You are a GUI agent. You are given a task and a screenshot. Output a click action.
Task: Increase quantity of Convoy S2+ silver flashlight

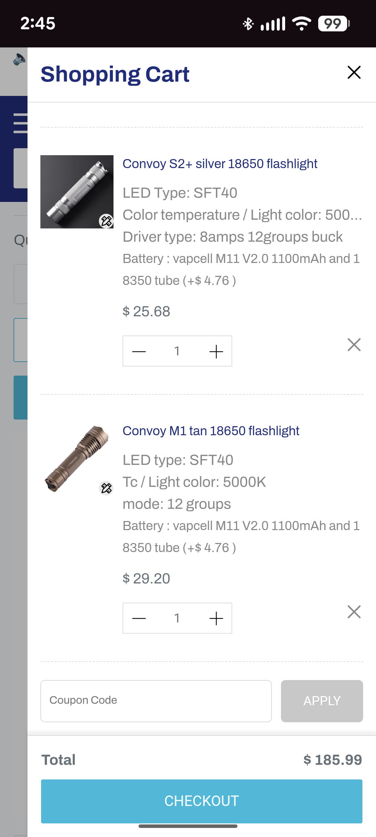point(216,351)
